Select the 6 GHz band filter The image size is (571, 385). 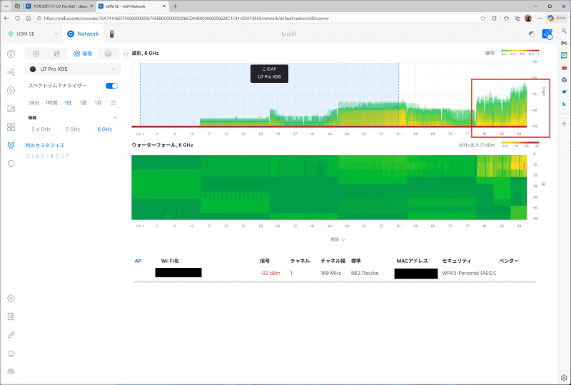pos(104,129)
